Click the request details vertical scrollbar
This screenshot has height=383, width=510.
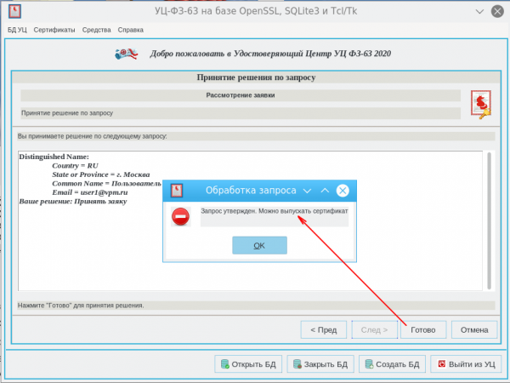(489, 221)
